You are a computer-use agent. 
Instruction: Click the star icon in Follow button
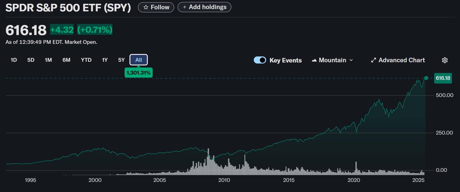(146, 7)
